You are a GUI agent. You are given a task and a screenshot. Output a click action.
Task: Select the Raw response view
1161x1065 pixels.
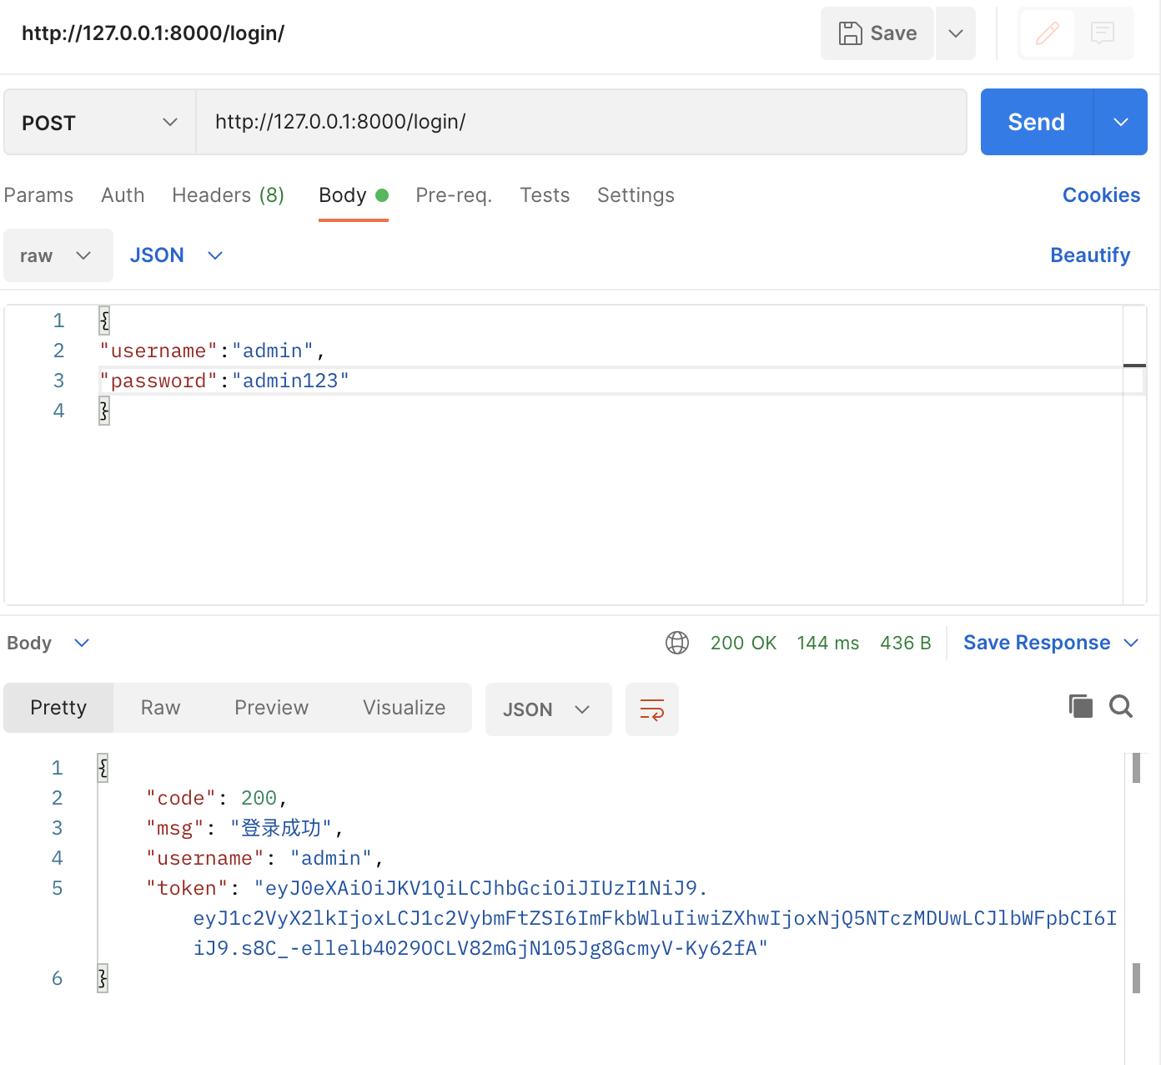[160, 708]
